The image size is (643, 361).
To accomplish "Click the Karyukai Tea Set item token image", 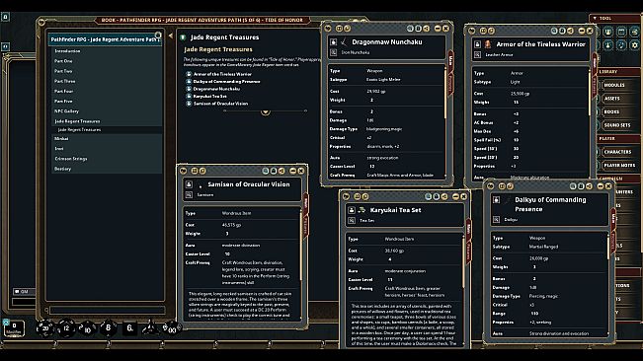I will coord(362,210).
